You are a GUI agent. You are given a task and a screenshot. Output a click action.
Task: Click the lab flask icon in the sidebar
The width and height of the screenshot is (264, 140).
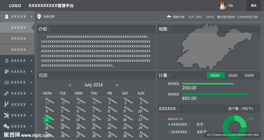point(7,82)
